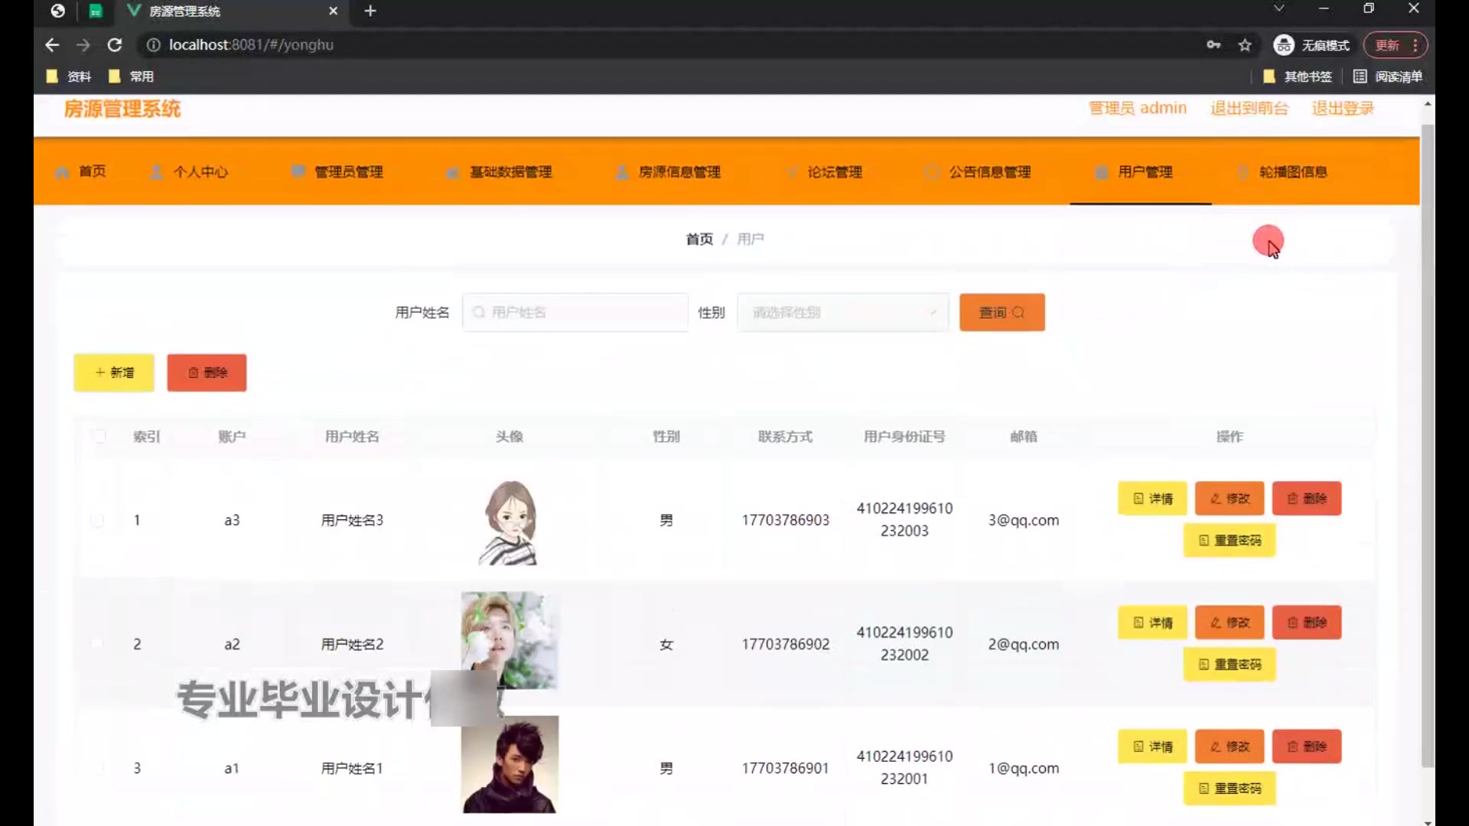Close the 房源管理系统 browser tab
Image resolution: width=1469 pixels, height=826 pixels.
click(x=333, y=11)
